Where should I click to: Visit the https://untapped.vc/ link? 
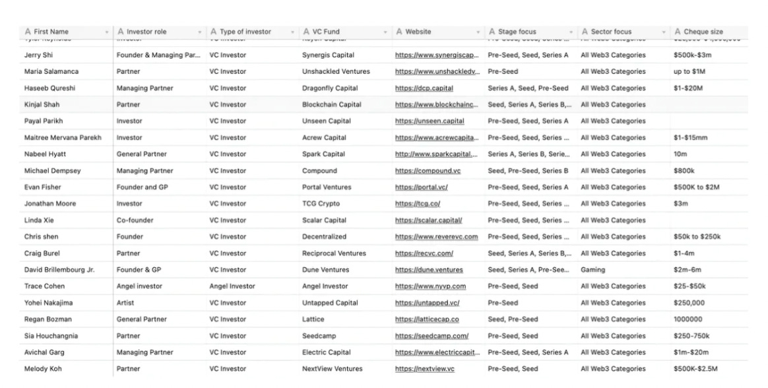click(427, 303)
